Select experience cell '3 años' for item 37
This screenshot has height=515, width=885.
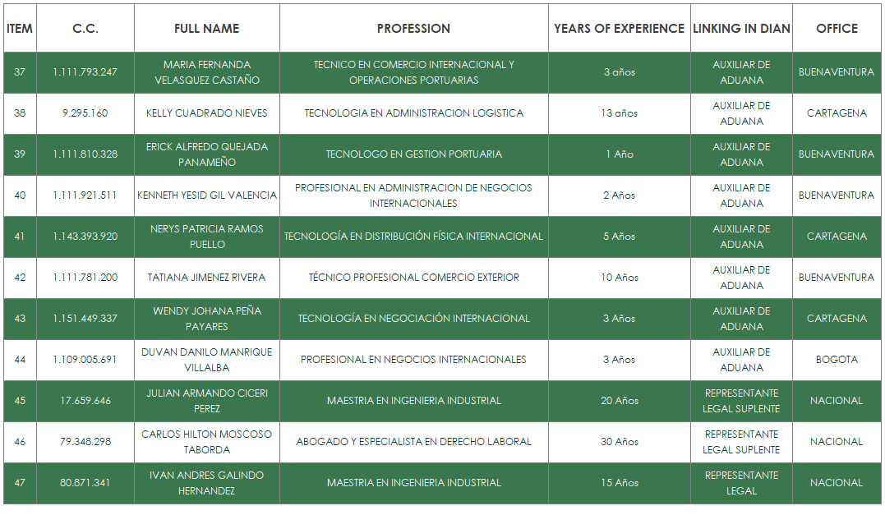pyautogui.click(x=619, y=72)
